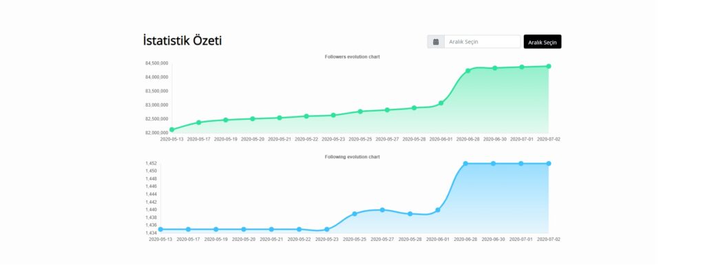
Task: Focus the Aralık Seçin date range input
Action: point(483,42)
